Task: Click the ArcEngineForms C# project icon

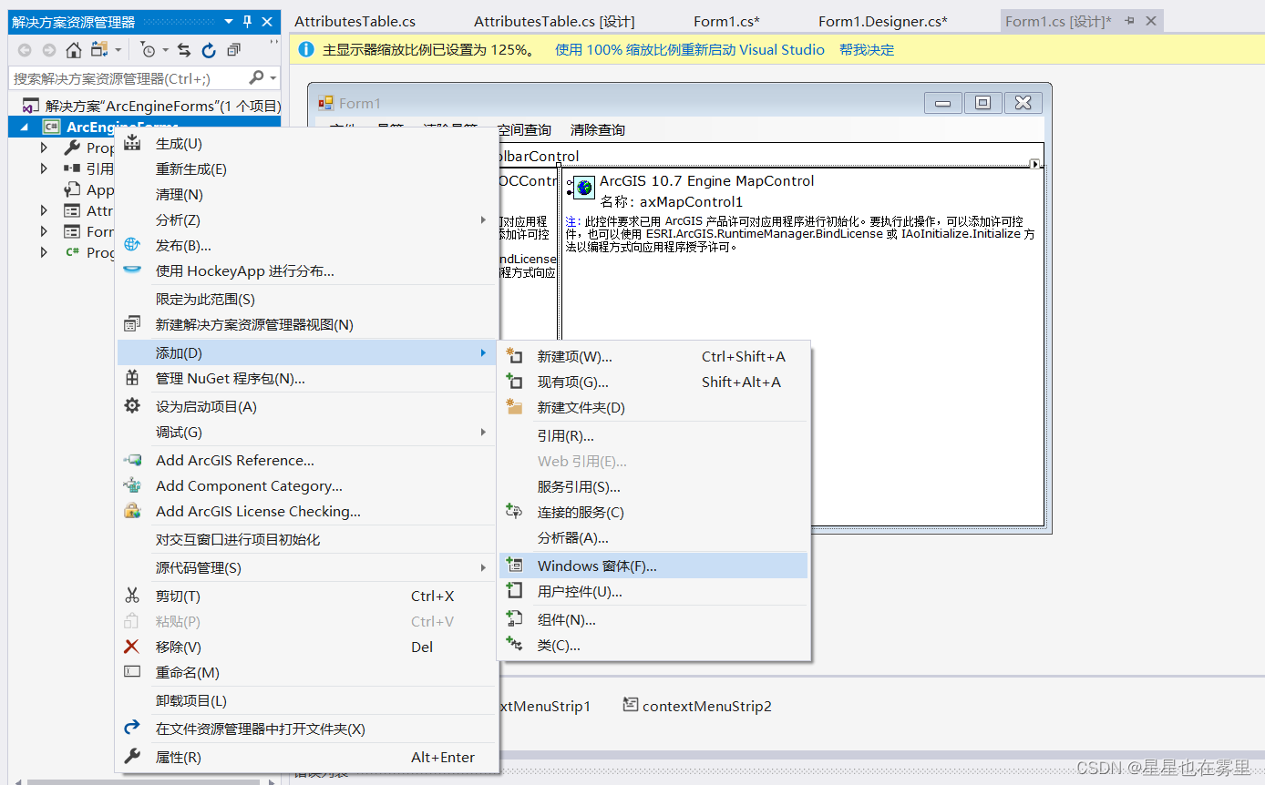Action: point(52,127)
